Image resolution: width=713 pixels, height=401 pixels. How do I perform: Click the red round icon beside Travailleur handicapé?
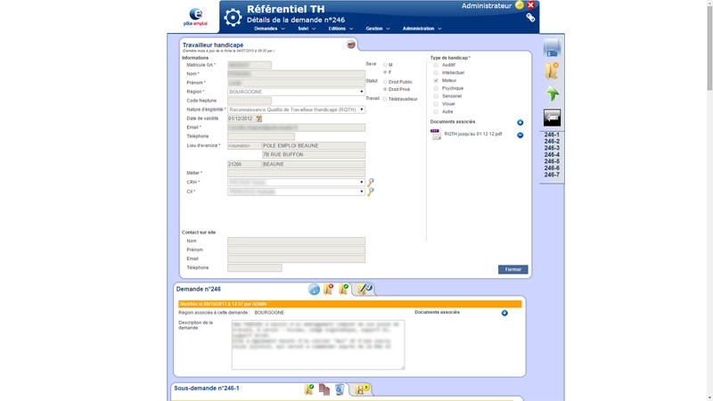click(x=350, y=44)
